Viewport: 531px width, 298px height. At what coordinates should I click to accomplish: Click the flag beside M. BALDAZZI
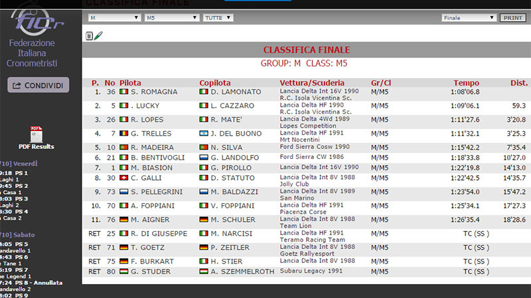tap(204, 191)
